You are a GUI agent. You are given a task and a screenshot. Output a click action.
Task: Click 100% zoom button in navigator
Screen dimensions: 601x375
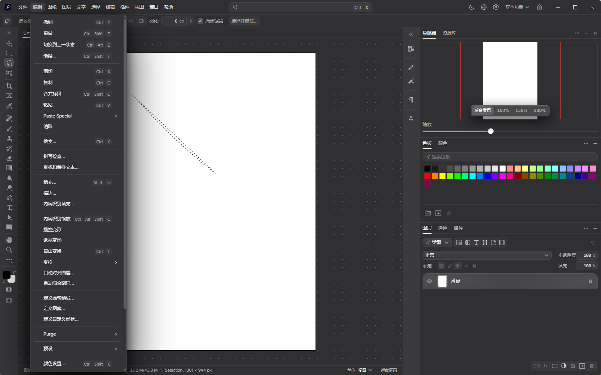[x=503, y=110]
